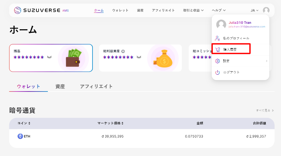Open the user avatar menu in header
This screenshot has height=156, width=281.
coord(266,11)
